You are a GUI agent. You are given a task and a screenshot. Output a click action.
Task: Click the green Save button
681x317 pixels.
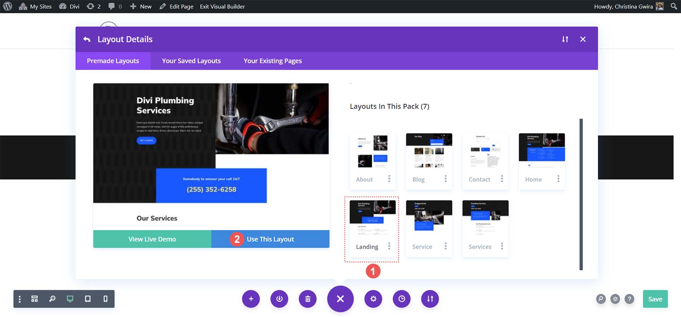(x=655, y=299)
